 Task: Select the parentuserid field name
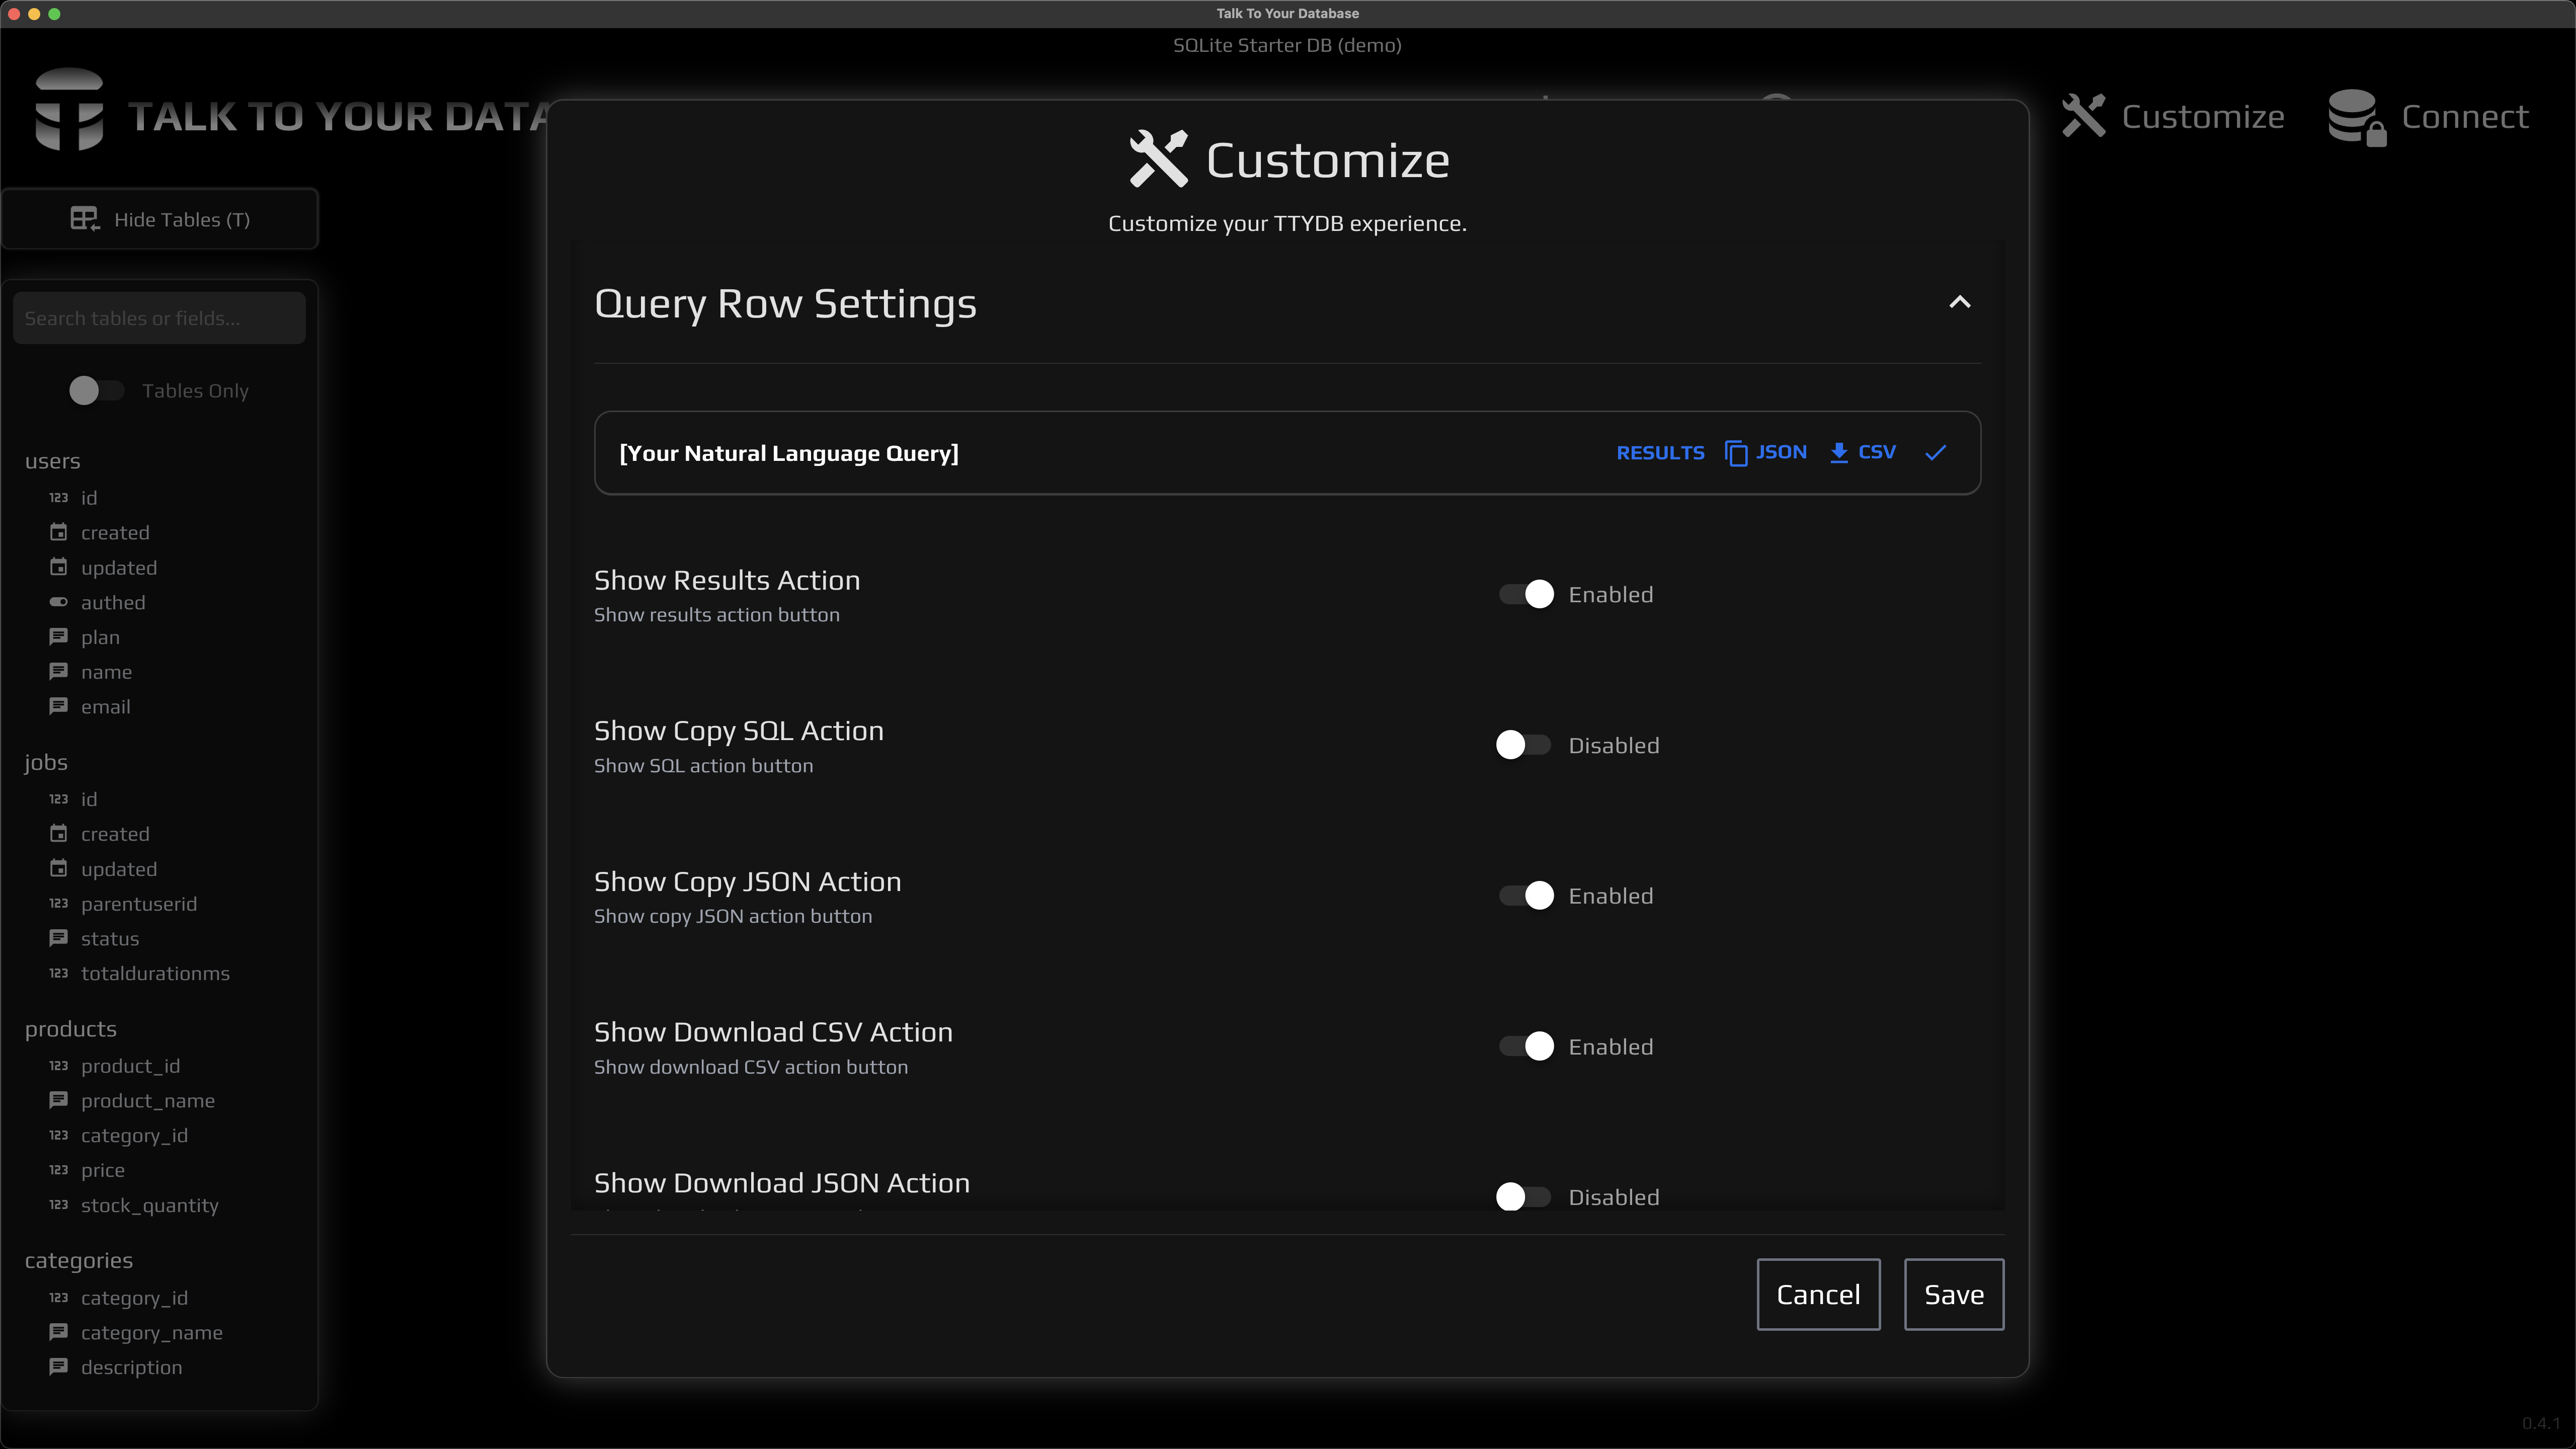click(139, 903)
